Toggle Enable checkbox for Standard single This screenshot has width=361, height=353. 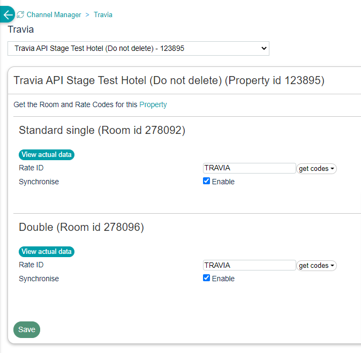click(207, 181)
